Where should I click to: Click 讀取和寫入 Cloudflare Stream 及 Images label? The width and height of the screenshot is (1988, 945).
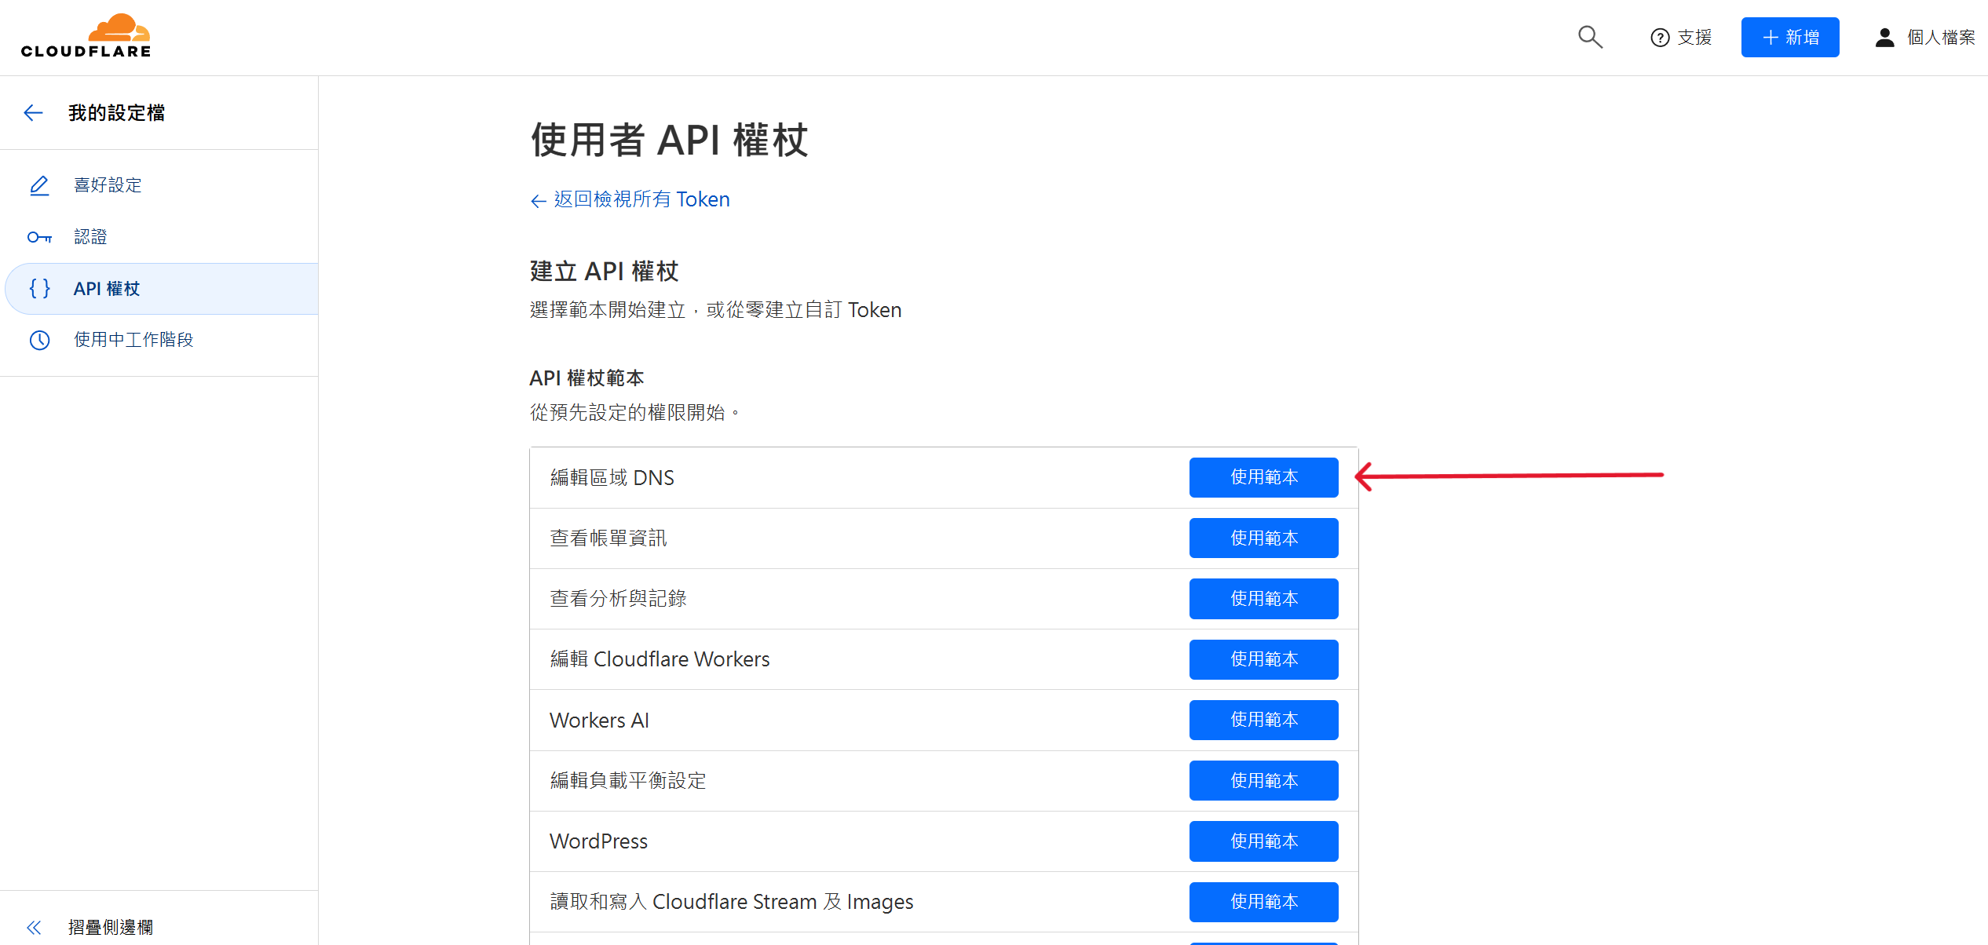(732, 902)
